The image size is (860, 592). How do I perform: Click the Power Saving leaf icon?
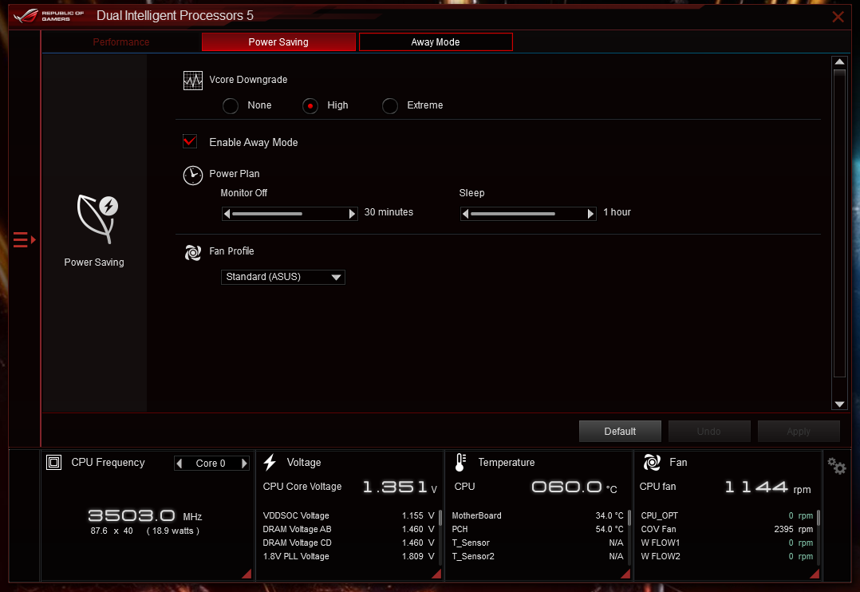pos(97,219)
